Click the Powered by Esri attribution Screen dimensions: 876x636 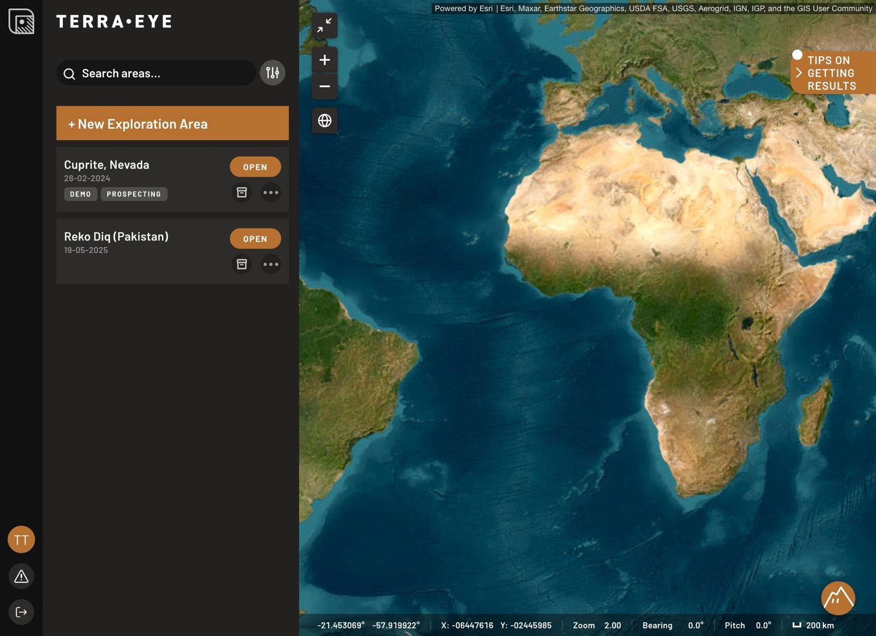click(464, 8)
